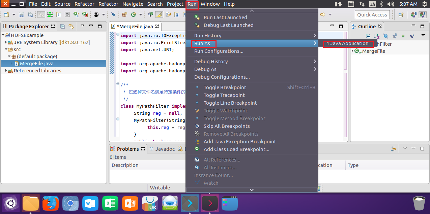The image size is (430, 214).
Task: Expand the JRE System Library node
Action: click(6, 42)
